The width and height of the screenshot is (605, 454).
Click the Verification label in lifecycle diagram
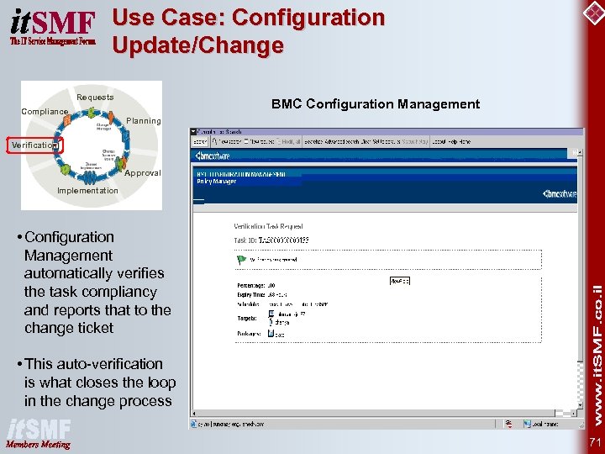tap(34, 145)
